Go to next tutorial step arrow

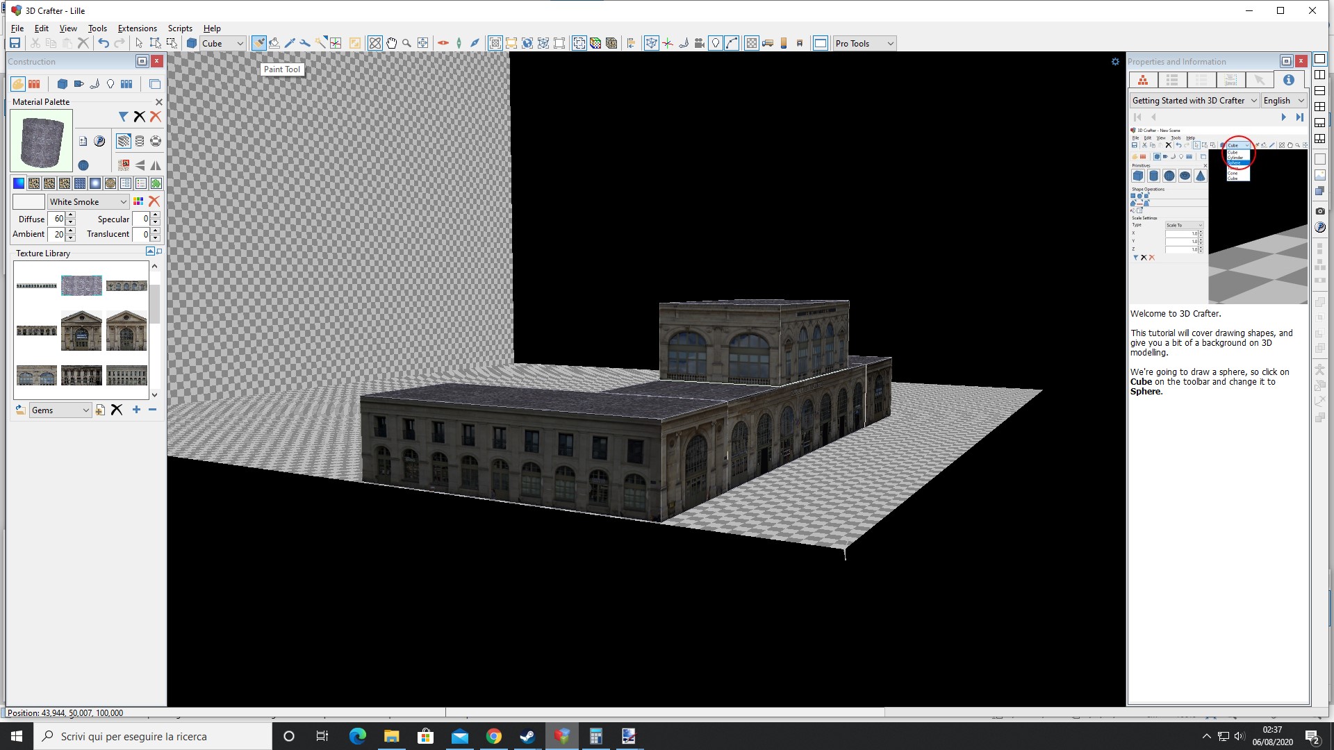coord(1283,117)
